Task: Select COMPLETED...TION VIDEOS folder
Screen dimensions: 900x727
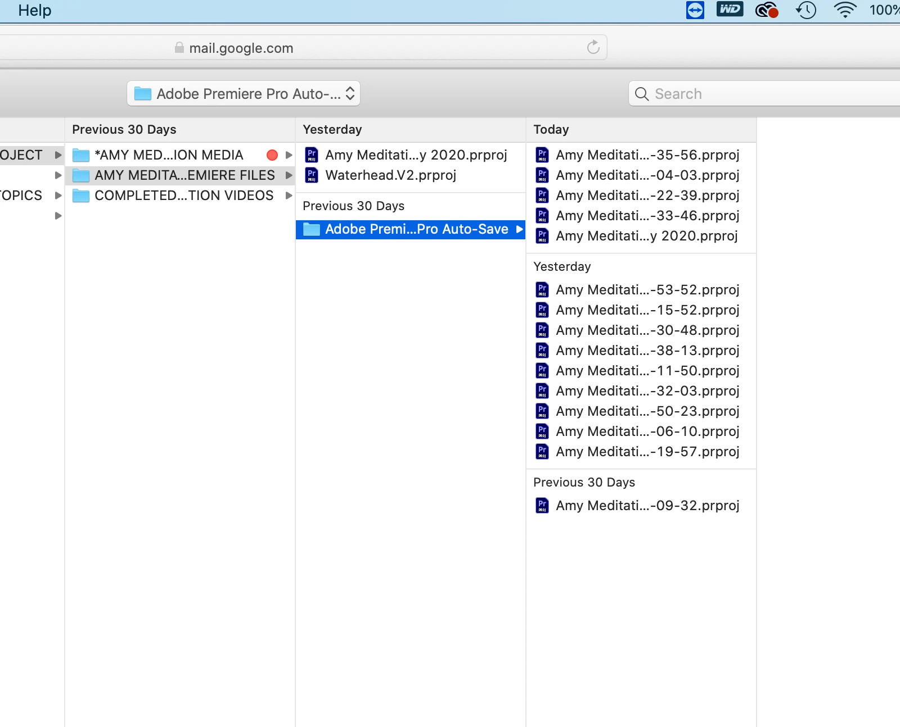Action: pyautogui.click(x=180, y=196)
